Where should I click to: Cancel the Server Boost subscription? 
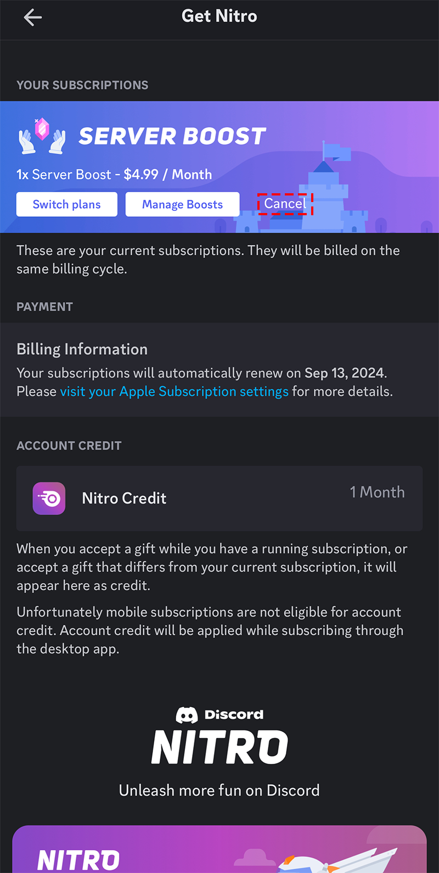pyautogui.click(x=285, y=204)
